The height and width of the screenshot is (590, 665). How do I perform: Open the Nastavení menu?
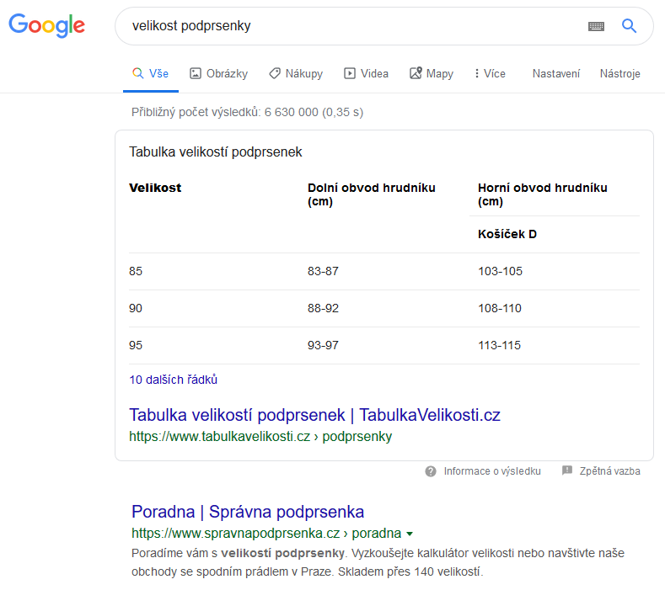[556, 74]
